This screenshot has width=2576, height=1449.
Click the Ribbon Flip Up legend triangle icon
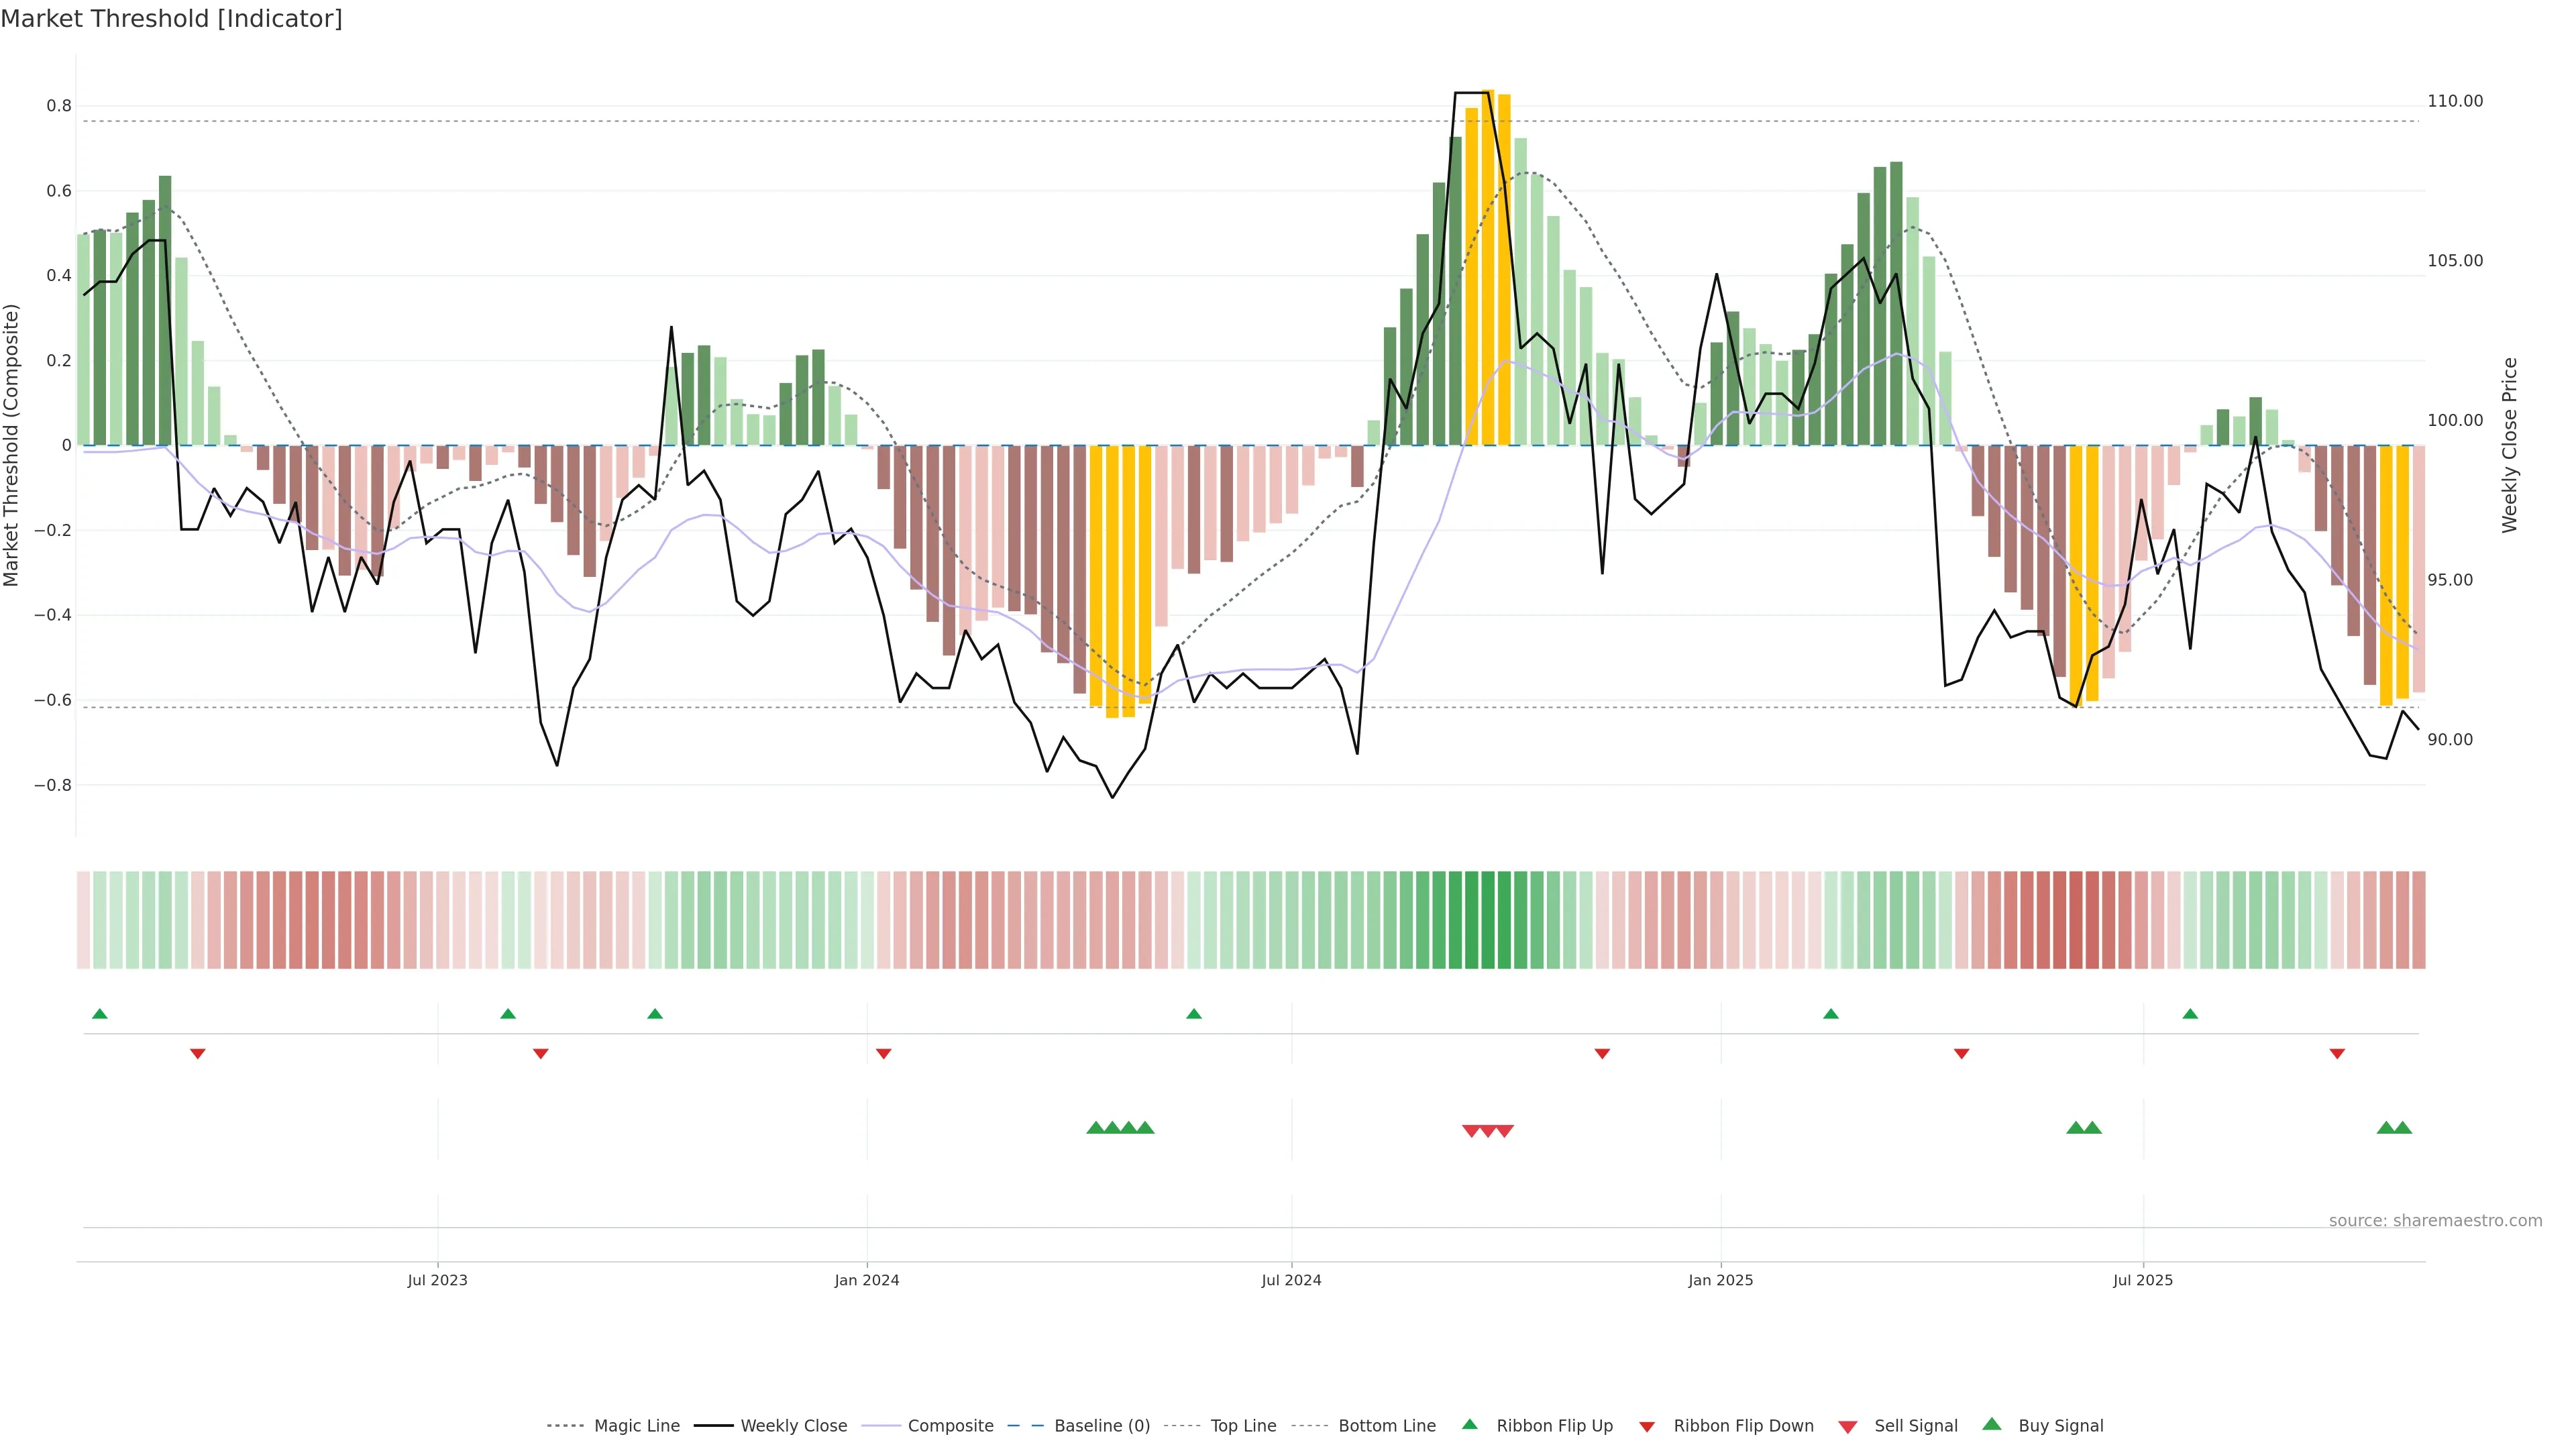[1469, 1424]
